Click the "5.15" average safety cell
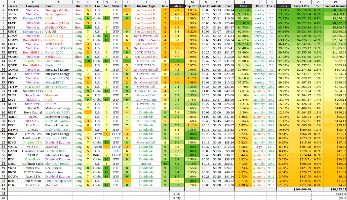 (177, 194)
